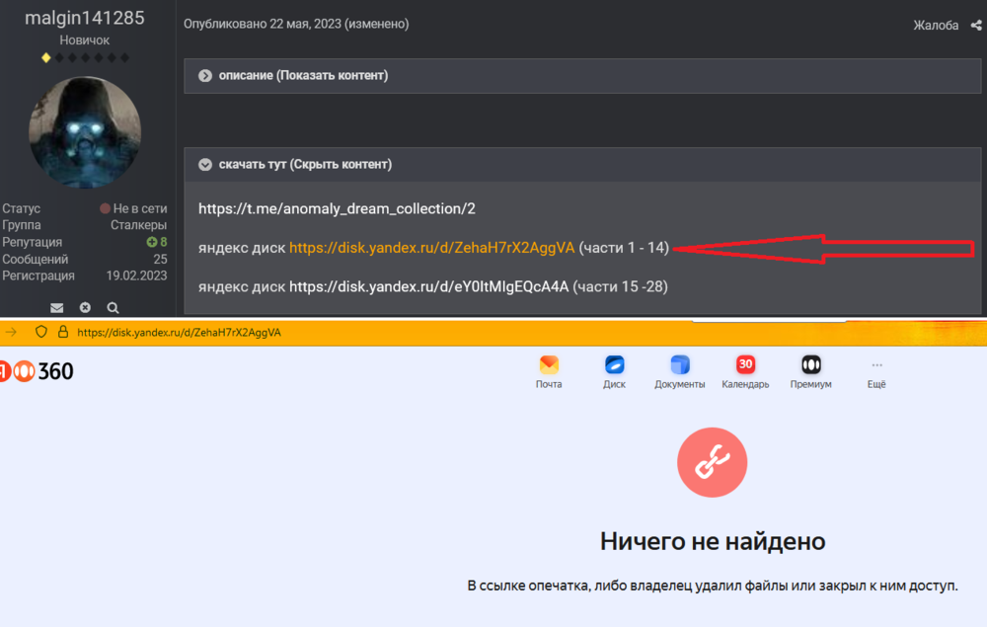Click the padlock site security icon
Screen dimensions: 987x627
tap(63, 332)
